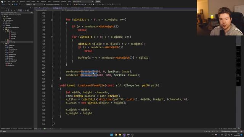The height and width of the screenshot is (137, 244).
Task: Open File Explorer from the taskbar
Action: tap(120, 135)
